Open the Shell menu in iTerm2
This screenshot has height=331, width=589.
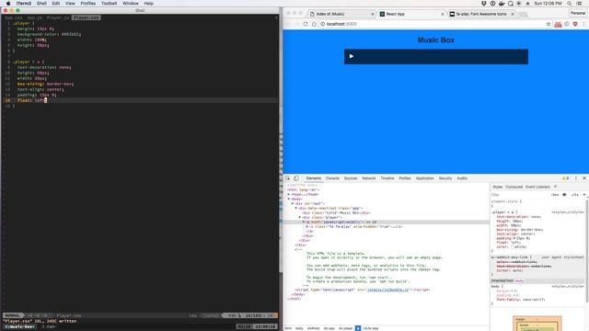pos(41,4)
